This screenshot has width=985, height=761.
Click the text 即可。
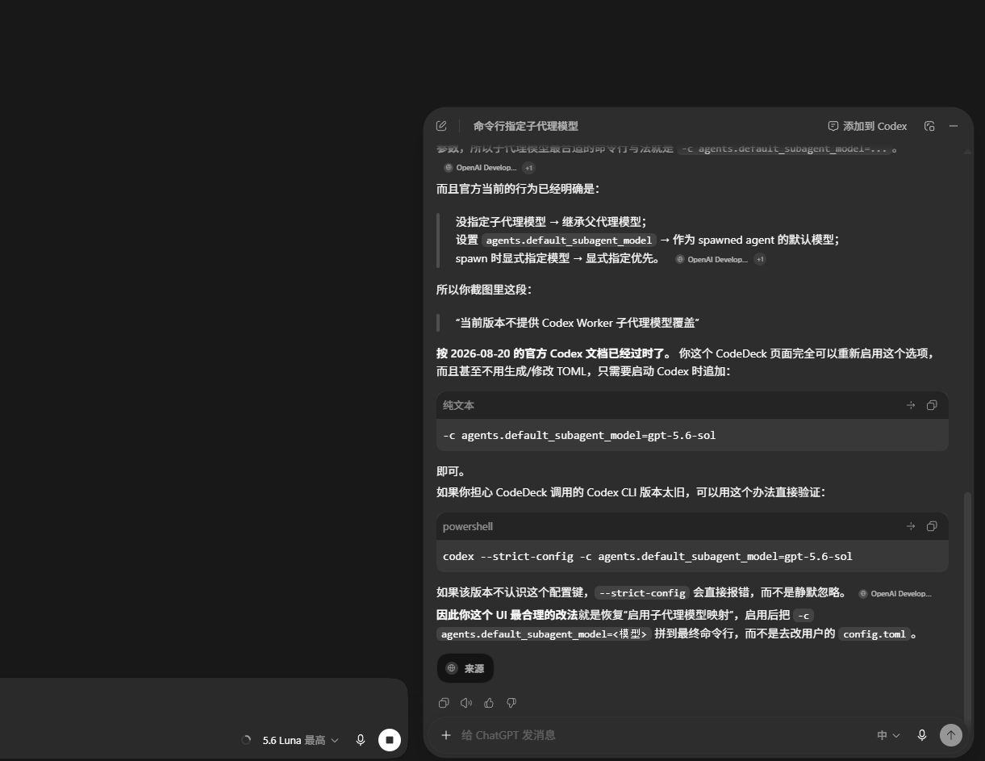451,471
